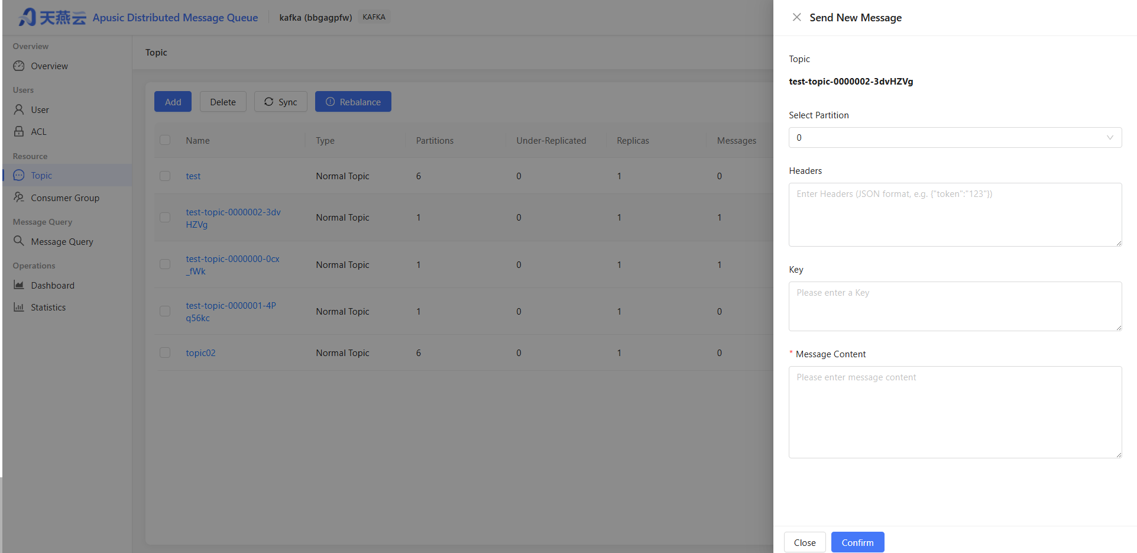
Task: Click the Dashboard chart icon
Action: click(19, 285)
